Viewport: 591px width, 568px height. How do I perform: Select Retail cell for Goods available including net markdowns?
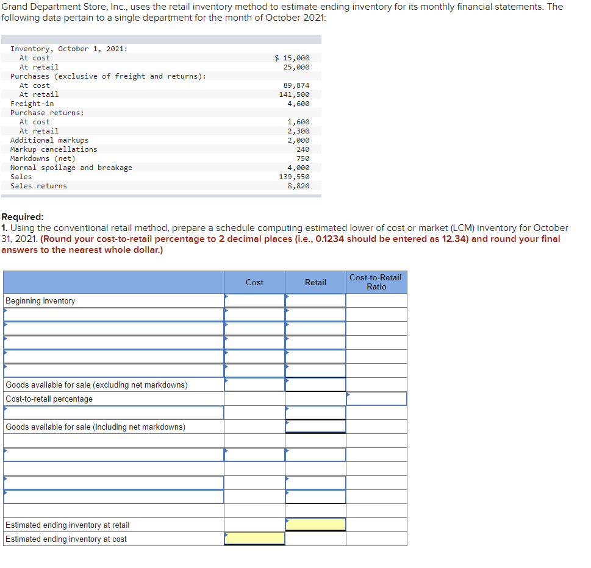coord(315,427)
